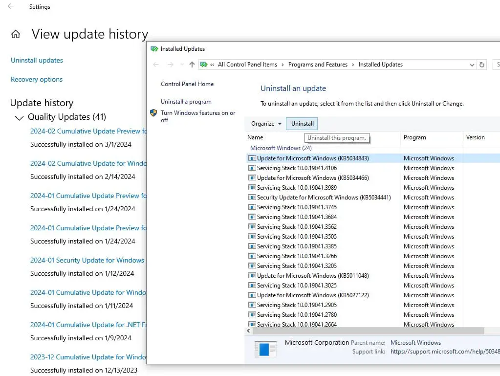Click the shield icon for Windows features

153,113
